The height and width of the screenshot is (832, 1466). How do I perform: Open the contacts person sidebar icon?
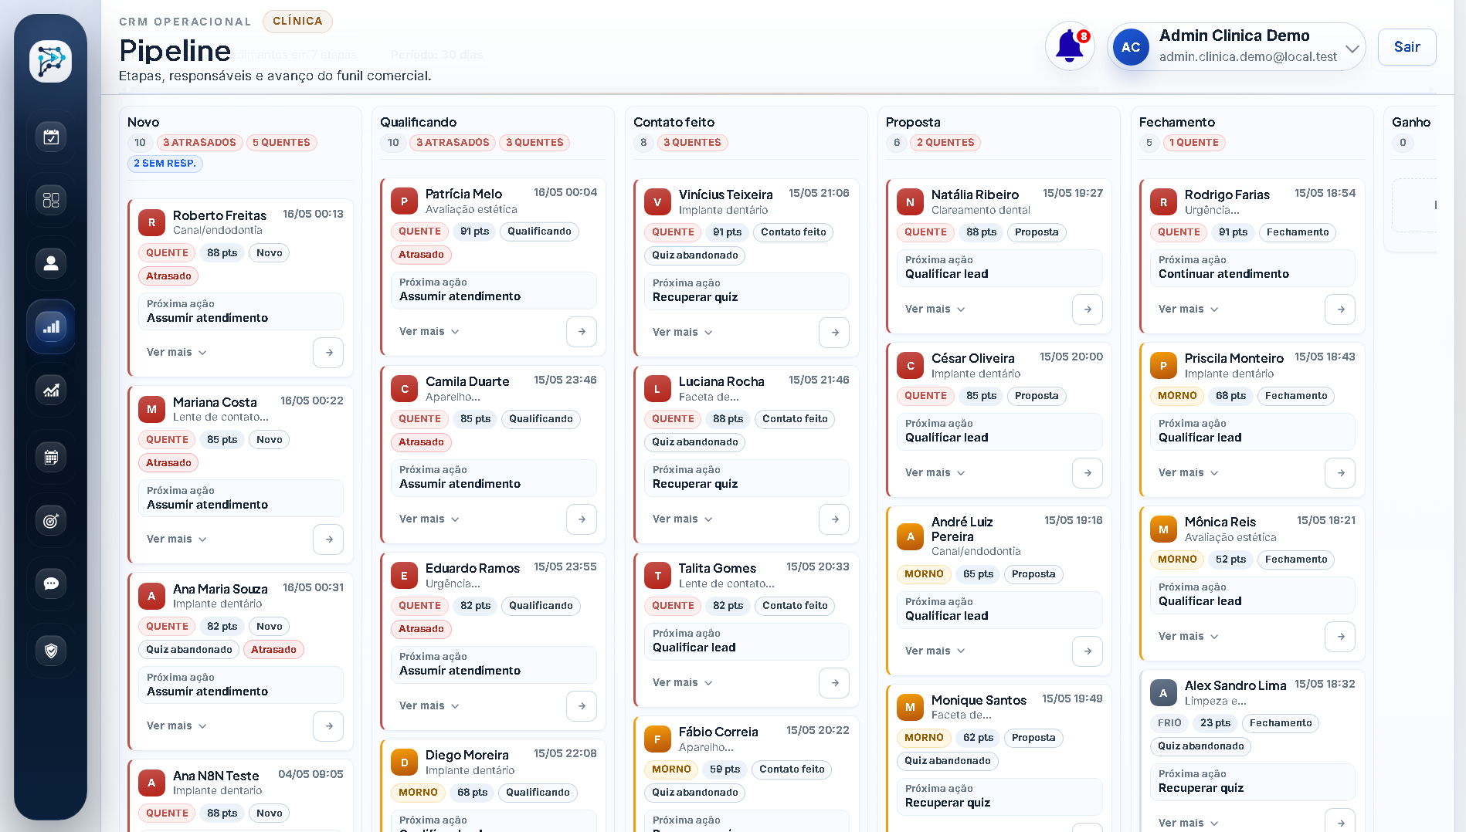[x=51, y=263]
